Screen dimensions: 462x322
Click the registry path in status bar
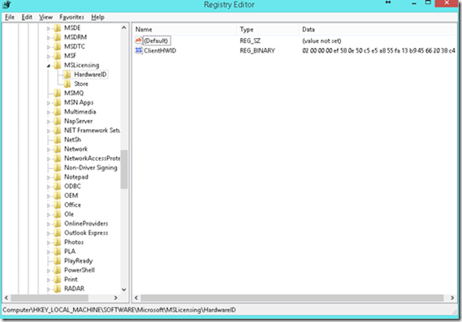point(119,310)
